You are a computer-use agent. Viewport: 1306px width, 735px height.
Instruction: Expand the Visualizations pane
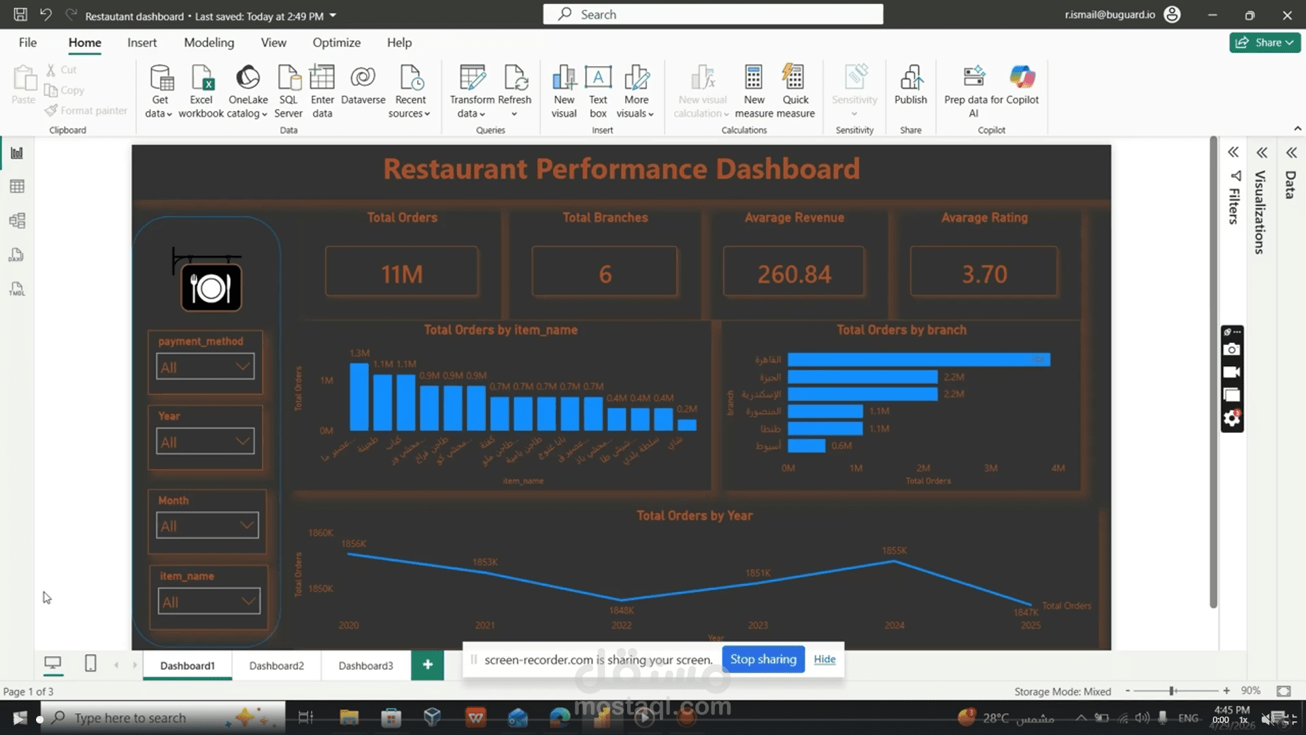click(x=1262, y=152)
